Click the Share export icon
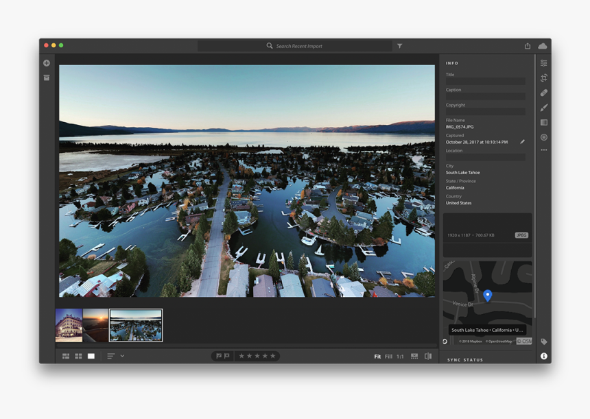Image resolution: width=590 pixels, height=419 pixels. pyautogui.click(x=528, y=46)
